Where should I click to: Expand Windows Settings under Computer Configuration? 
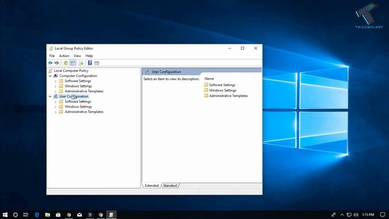coord(55,86)
